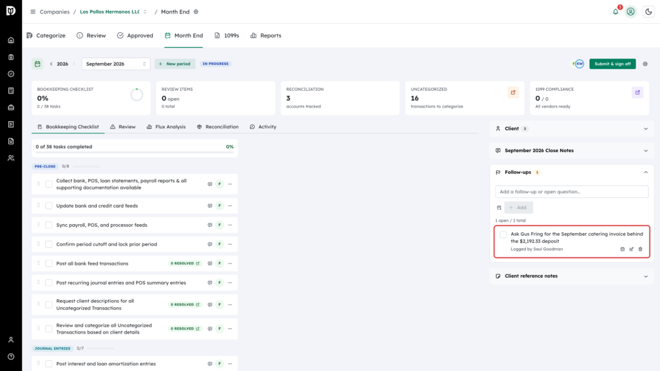Switch to Flux Analysis sub-tab
Viewport: 660px width, 371px height.
pos(166,127)
